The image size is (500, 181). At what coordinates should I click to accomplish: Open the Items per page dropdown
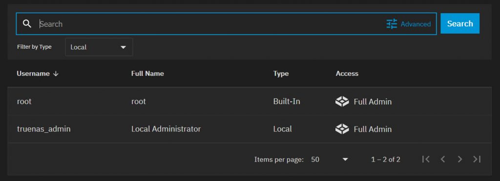click(330, 160)
